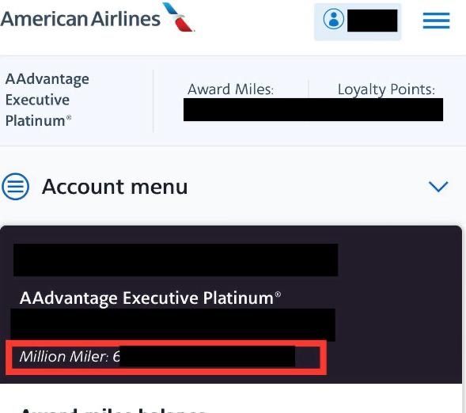This screenshot has width=466, height=413.
Task: Click the redacted member name on the dark card
Action: [x=176, y=260]
